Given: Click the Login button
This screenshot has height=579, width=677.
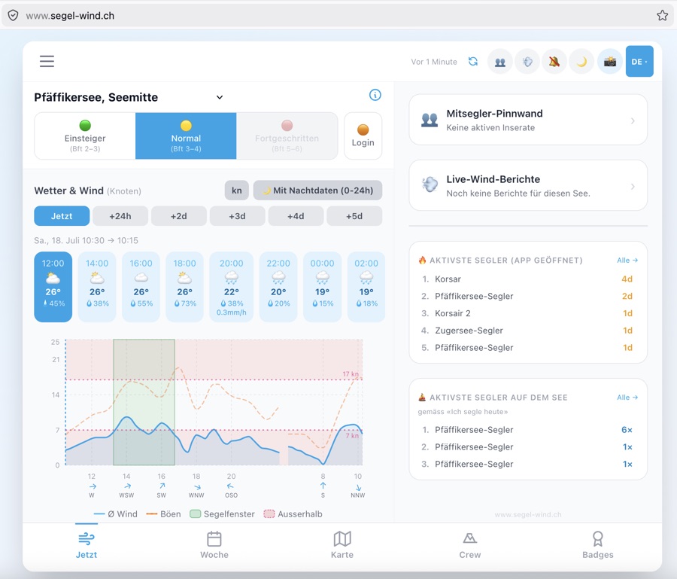Looking at the screenshot, I should click(x=363, y=136).
